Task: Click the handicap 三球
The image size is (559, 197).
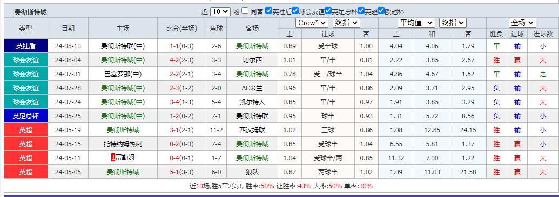Action: [328, 130]
